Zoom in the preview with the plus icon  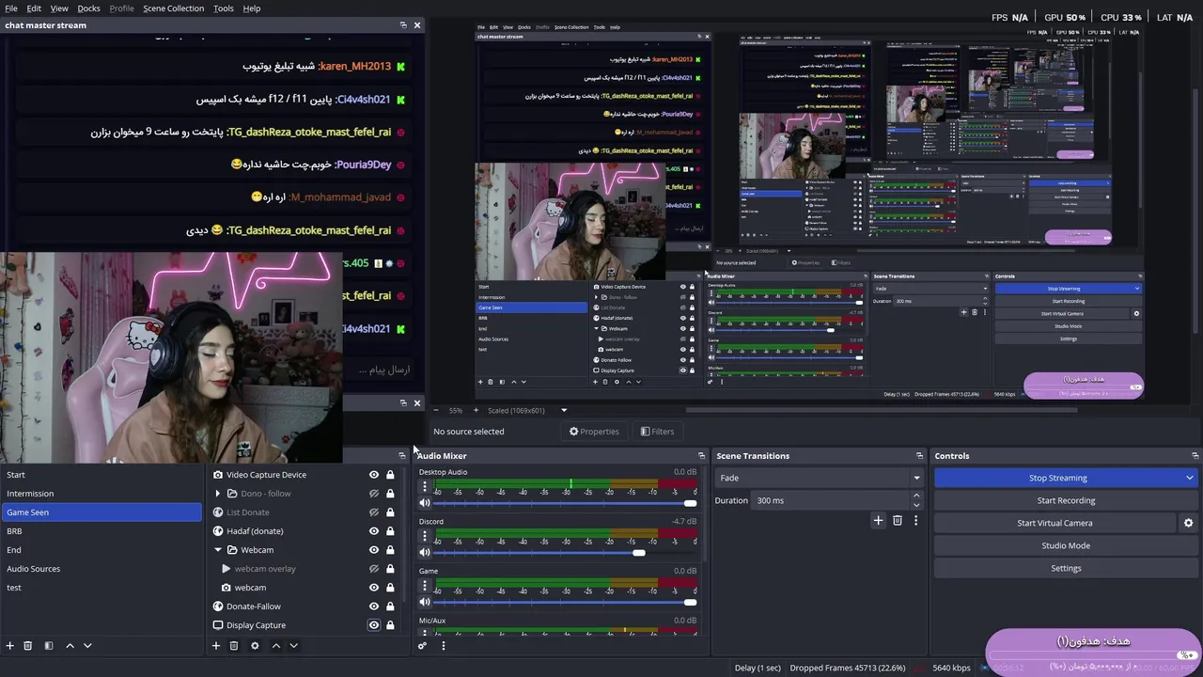(476, 410)
